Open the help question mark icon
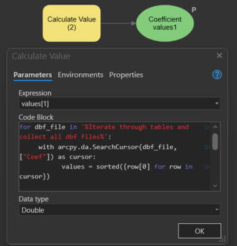Viewport: 237px width, 246px height. click(217, 74)
